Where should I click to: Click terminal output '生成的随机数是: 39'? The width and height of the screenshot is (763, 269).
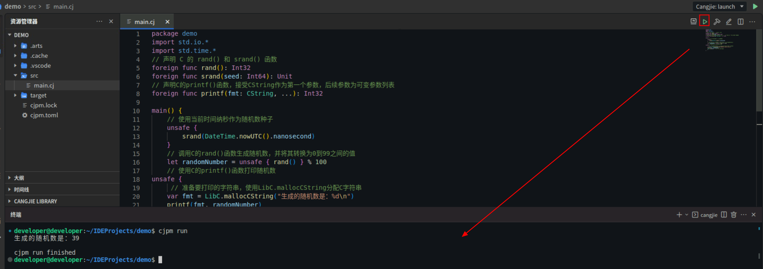(x=47, y=238)
